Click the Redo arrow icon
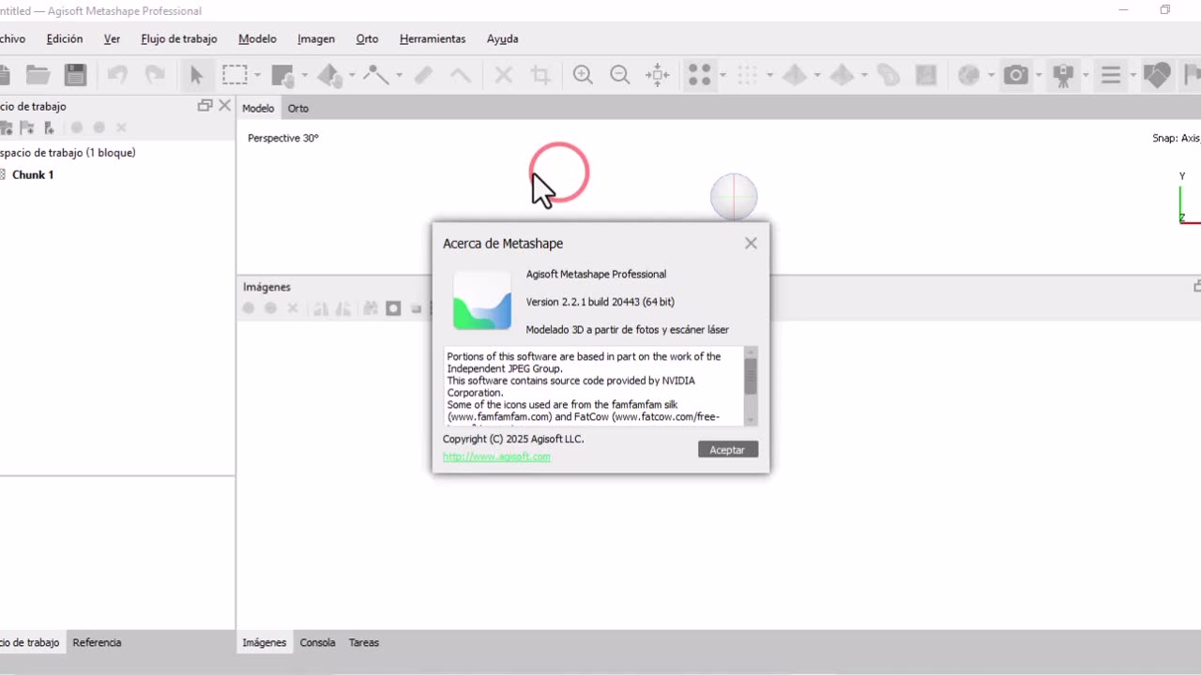This screenshot has height=675, width=1201. tap(155, 75)
